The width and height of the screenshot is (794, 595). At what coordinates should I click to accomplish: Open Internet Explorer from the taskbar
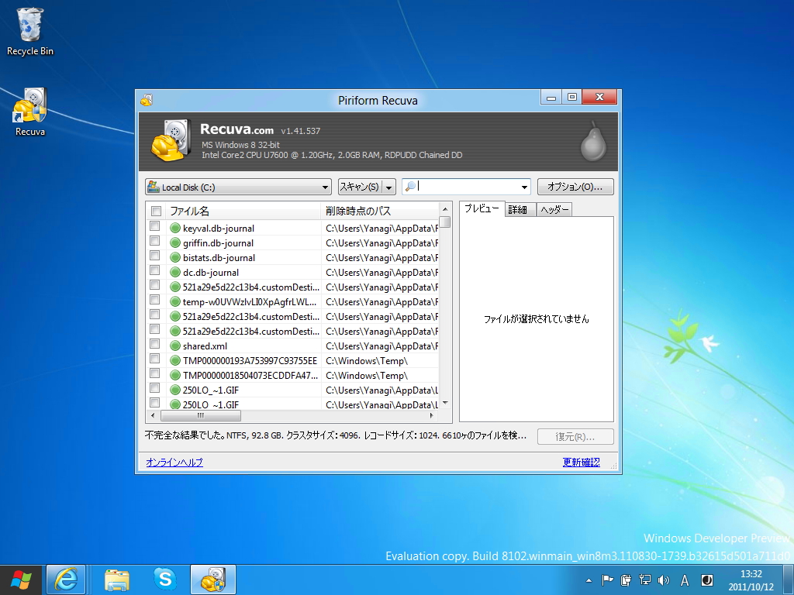[66, 579]
